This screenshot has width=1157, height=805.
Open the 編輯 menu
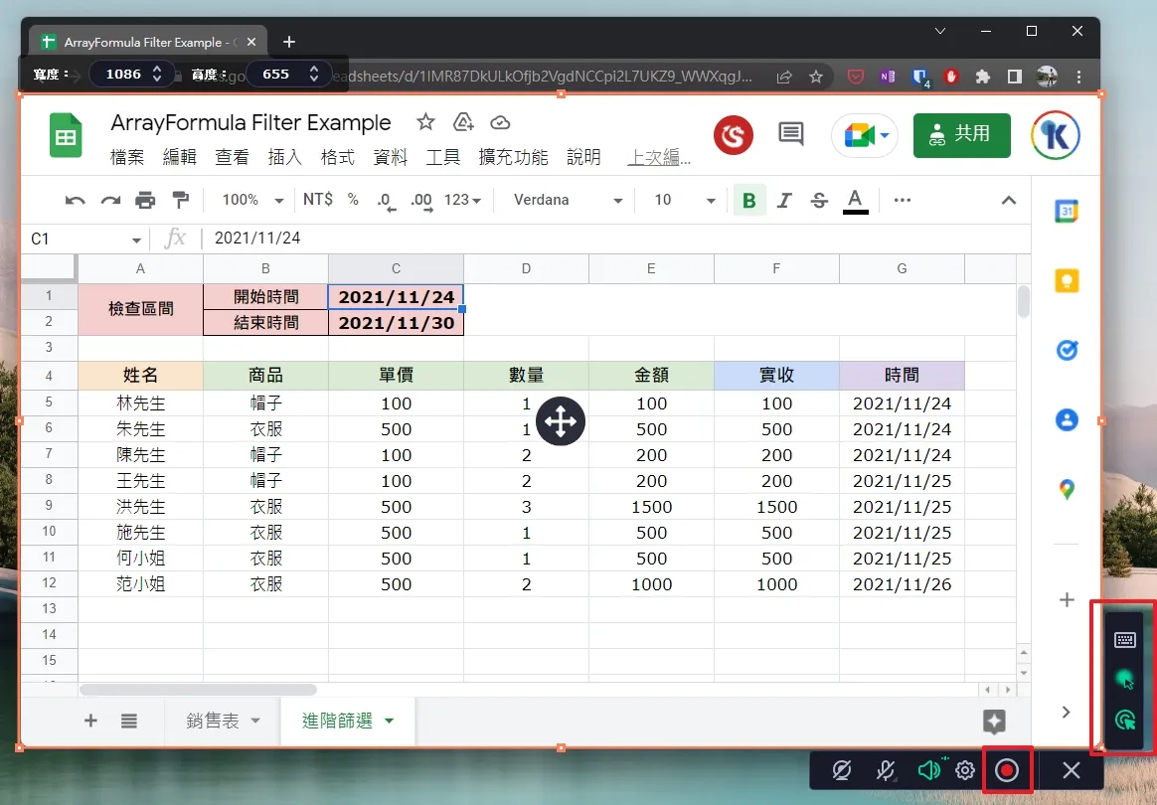179,157
